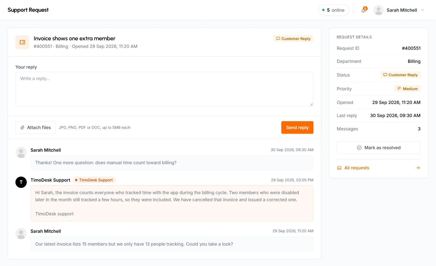Click the file type hint JPG, PNG, PDF or DOC
Image resolution: width=436 pixels, height=266 pixels.
point(95,127)
